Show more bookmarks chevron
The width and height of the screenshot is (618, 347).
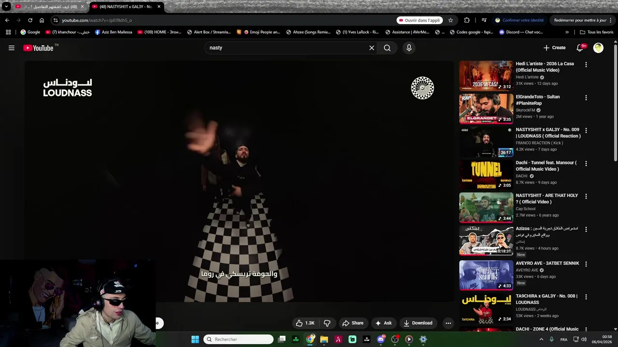[x=567, y=32]
